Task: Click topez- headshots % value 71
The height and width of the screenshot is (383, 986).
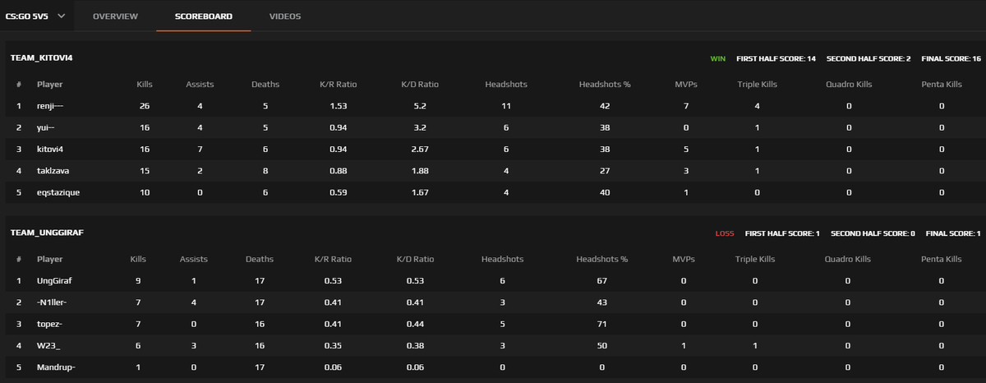Action: coord(602,323)
